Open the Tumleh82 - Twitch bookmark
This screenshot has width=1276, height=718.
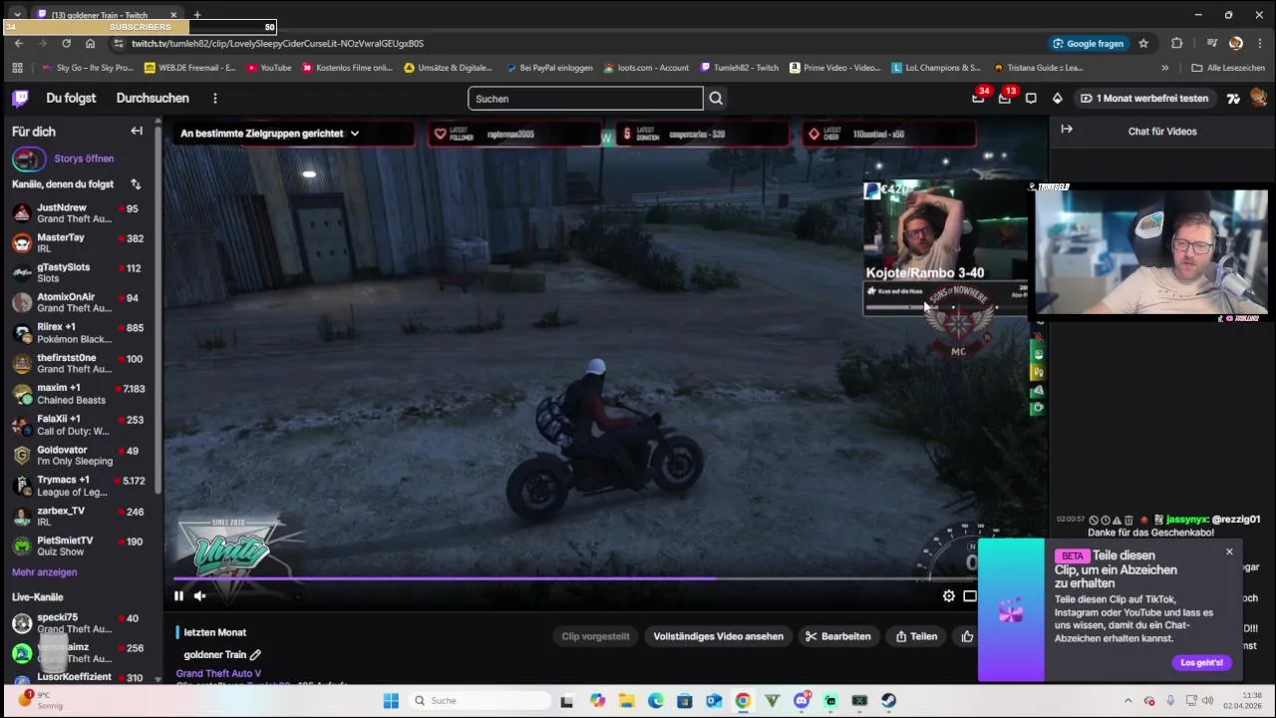point(740,68)
